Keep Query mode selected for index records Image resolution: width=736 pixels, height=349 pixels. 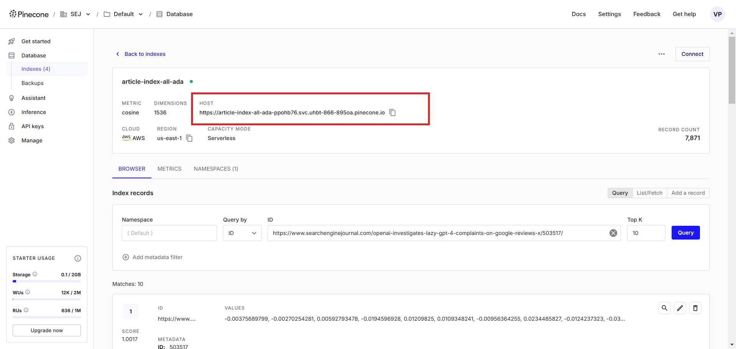(x=620, y=193)
